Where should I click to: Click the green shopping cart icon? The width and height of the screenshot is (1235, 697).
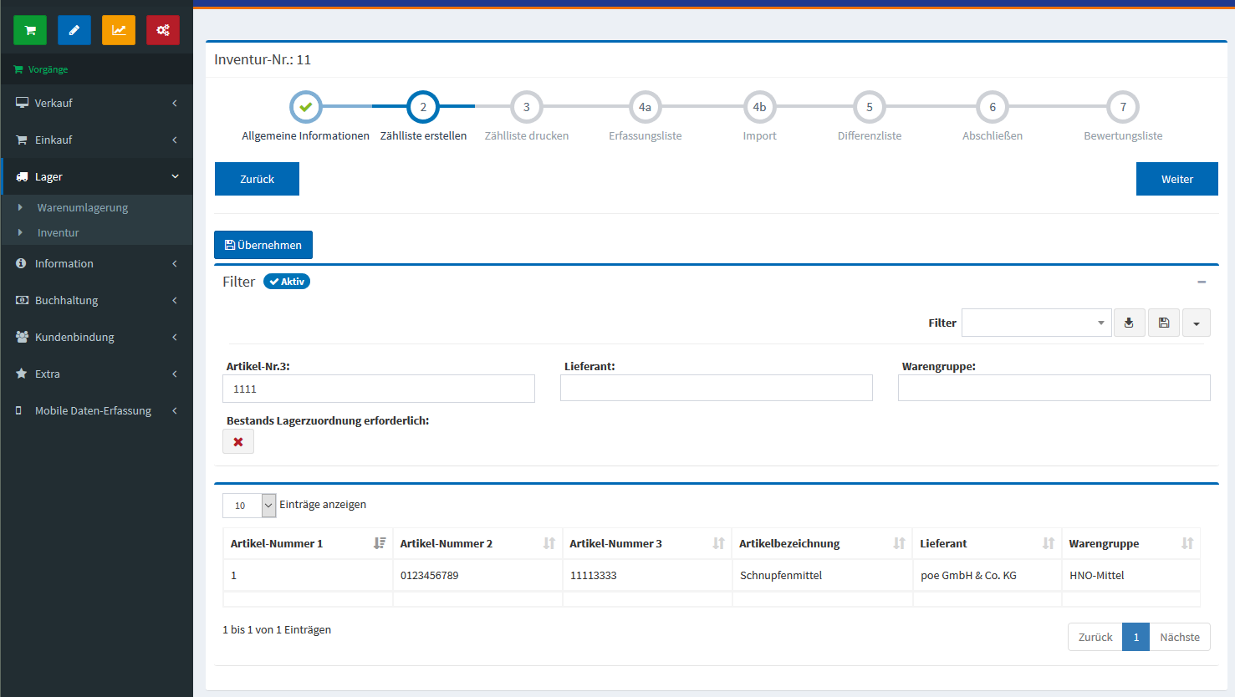click(30, 30)
